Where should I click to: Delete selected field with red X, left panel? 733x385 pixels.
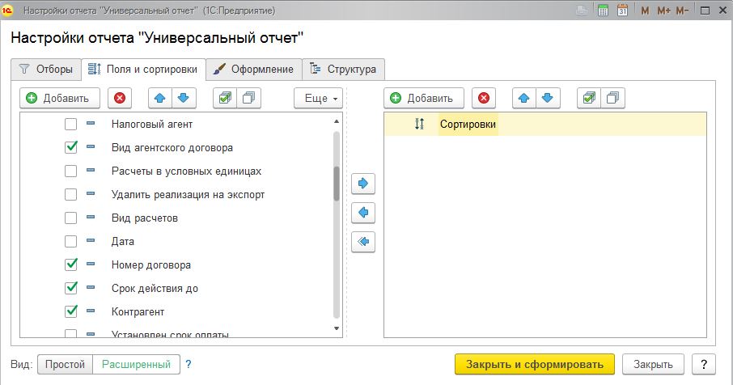(x=120, y=98)
